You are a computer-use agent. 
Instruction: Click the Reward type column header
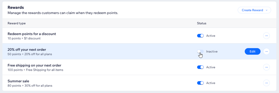(16, 23)
